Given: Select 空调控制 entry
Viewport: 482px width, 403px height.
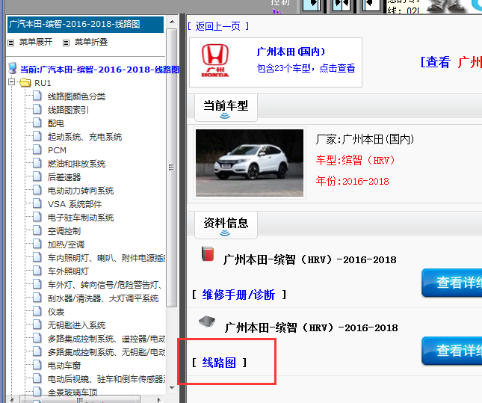Looking at the screenshot, I should tap(64, 231).
